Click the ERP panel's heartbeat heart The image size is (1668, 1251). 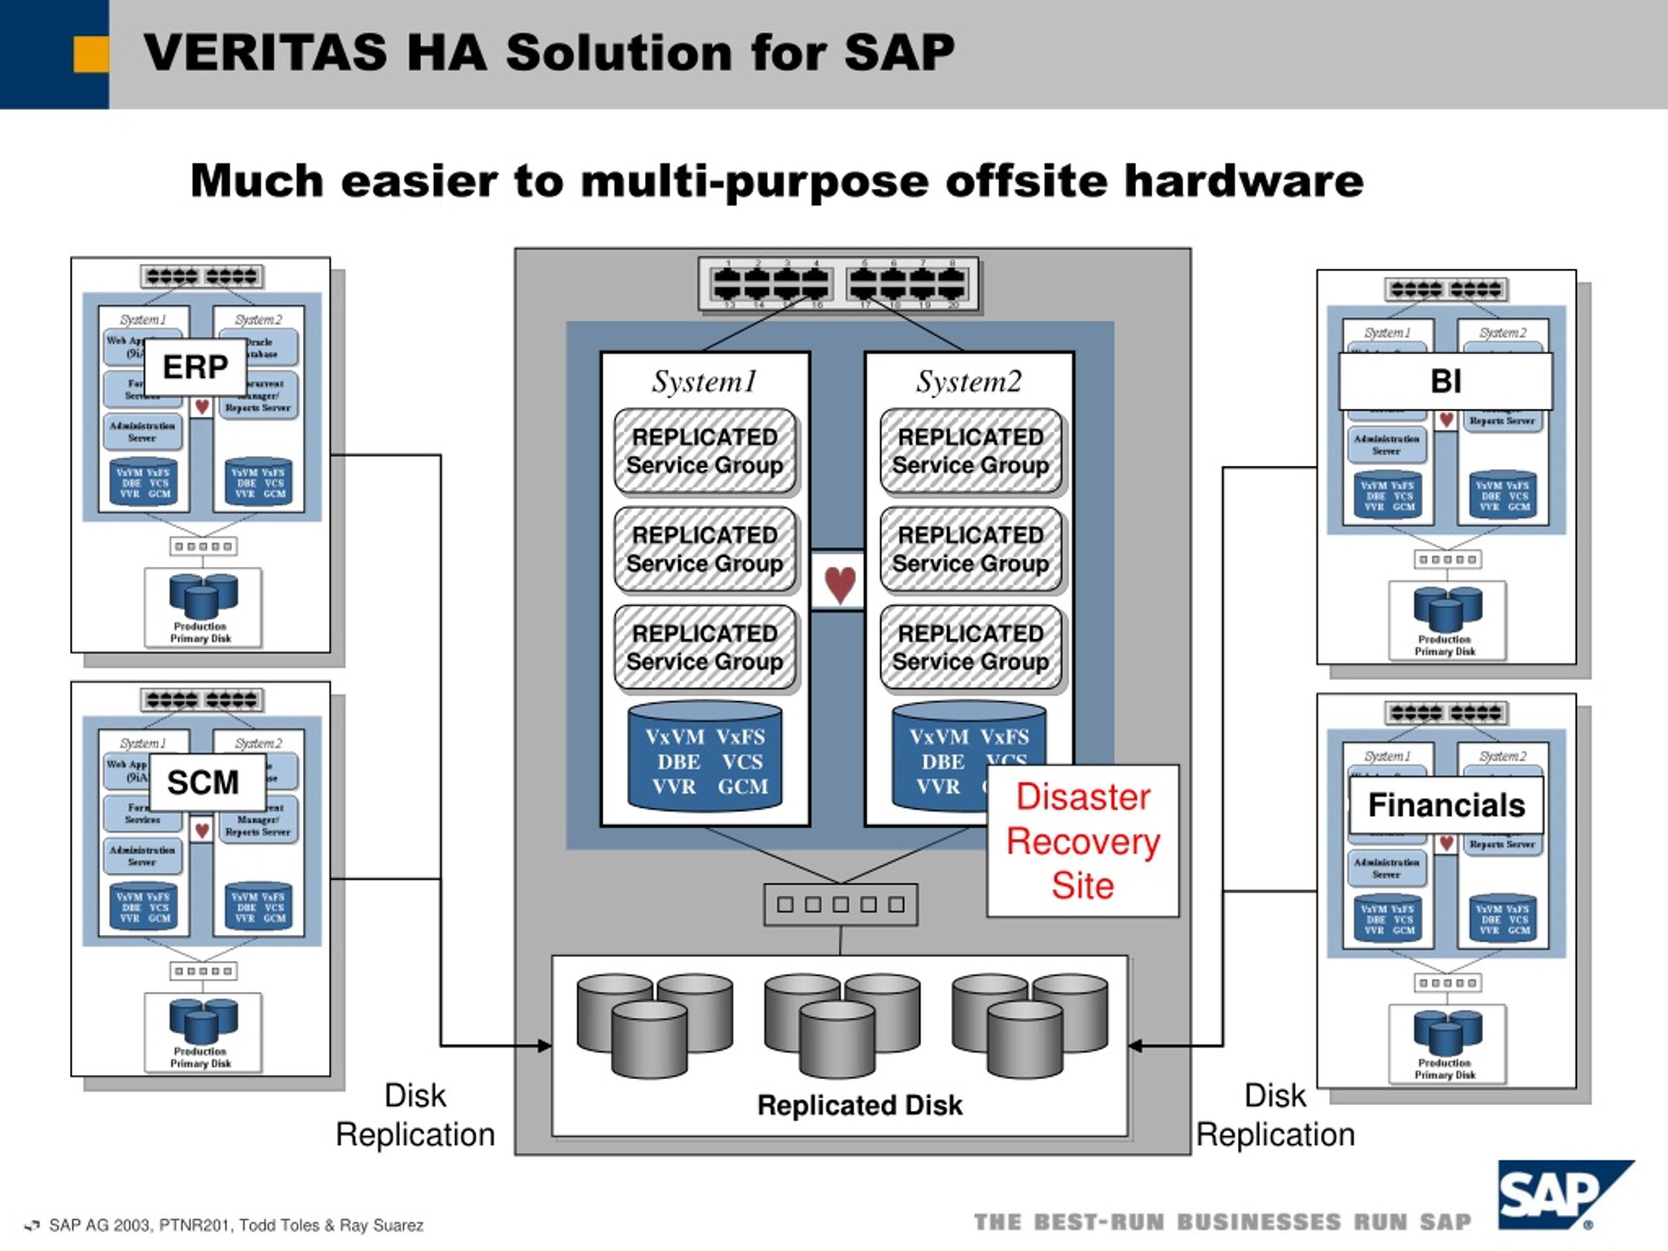click(202, 407)
